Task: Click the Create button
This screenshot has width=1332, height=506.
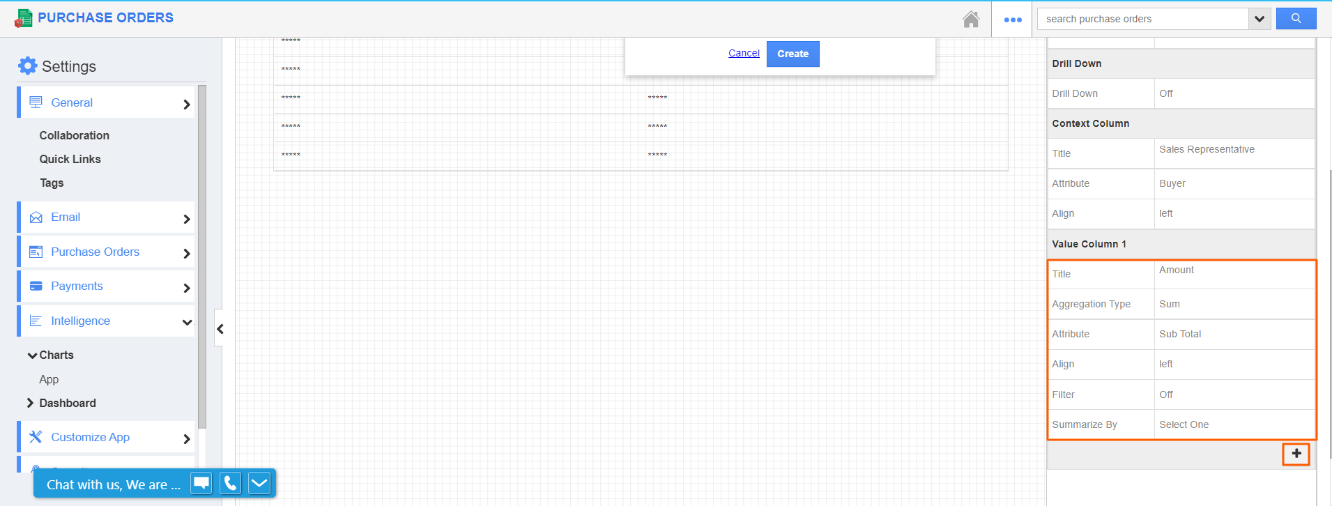Action: pos(793,54)
